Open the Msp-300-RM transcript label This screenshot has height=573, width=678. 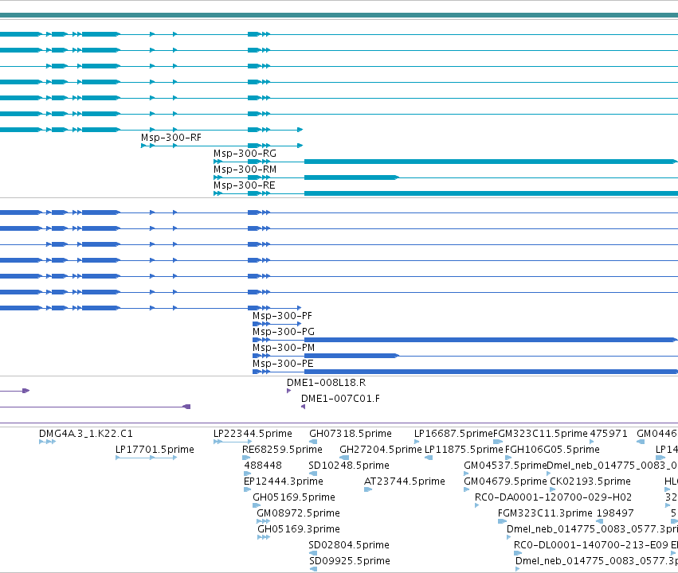click(245, 170)
